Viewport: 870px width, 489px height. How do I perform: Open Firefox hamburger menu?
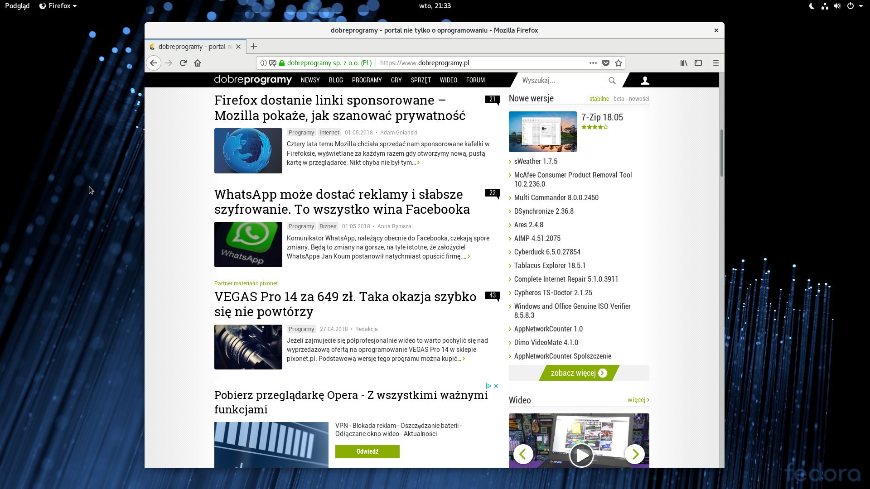pyautogui.click(x=716, y=63)
